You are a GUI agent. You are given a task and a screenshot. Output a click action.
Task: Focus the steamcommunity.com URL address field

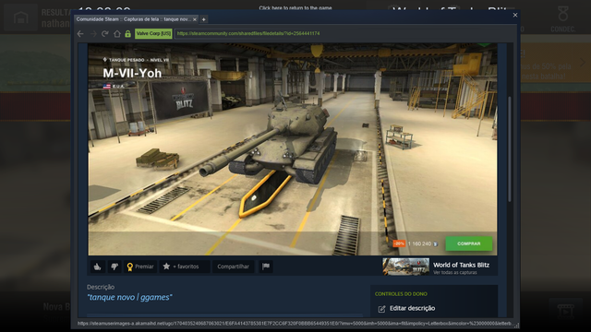coord(344,33)
